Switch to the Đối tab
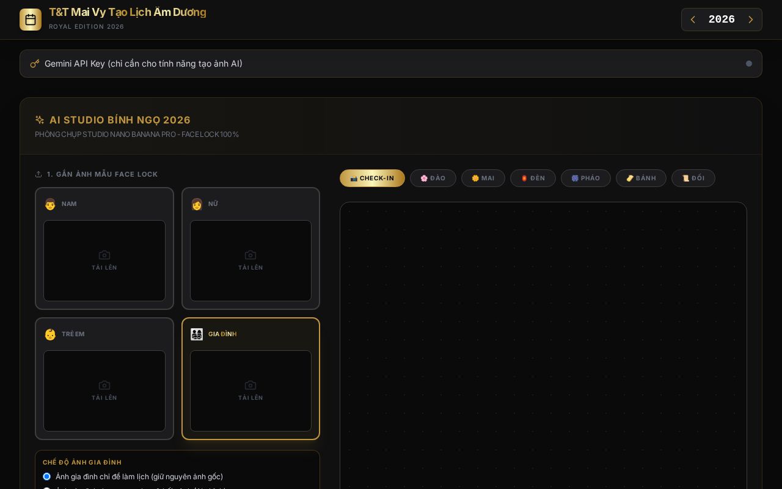The width and height of the screenshot is (782, 489). click(693, 178)
